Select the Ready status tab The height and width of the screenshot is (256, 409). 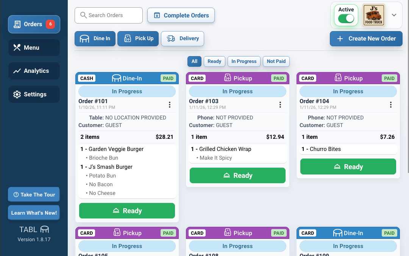coord(214,61)
